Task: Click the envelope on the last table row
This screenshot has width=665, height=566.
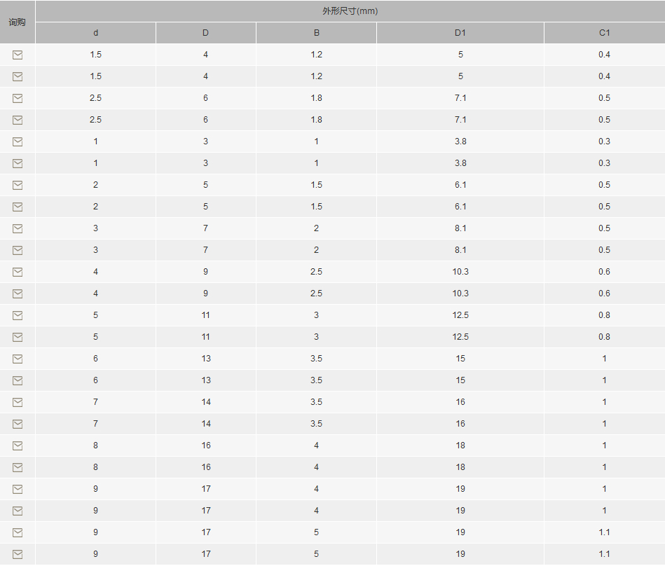Action: tap(18, 554)
